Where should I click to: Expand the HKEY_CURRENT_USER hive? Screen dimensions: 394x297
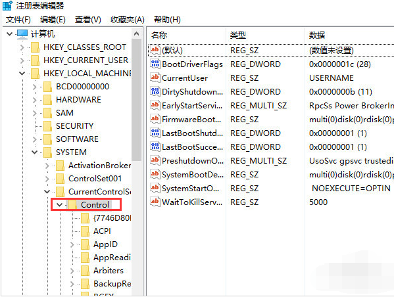(22, 60)
